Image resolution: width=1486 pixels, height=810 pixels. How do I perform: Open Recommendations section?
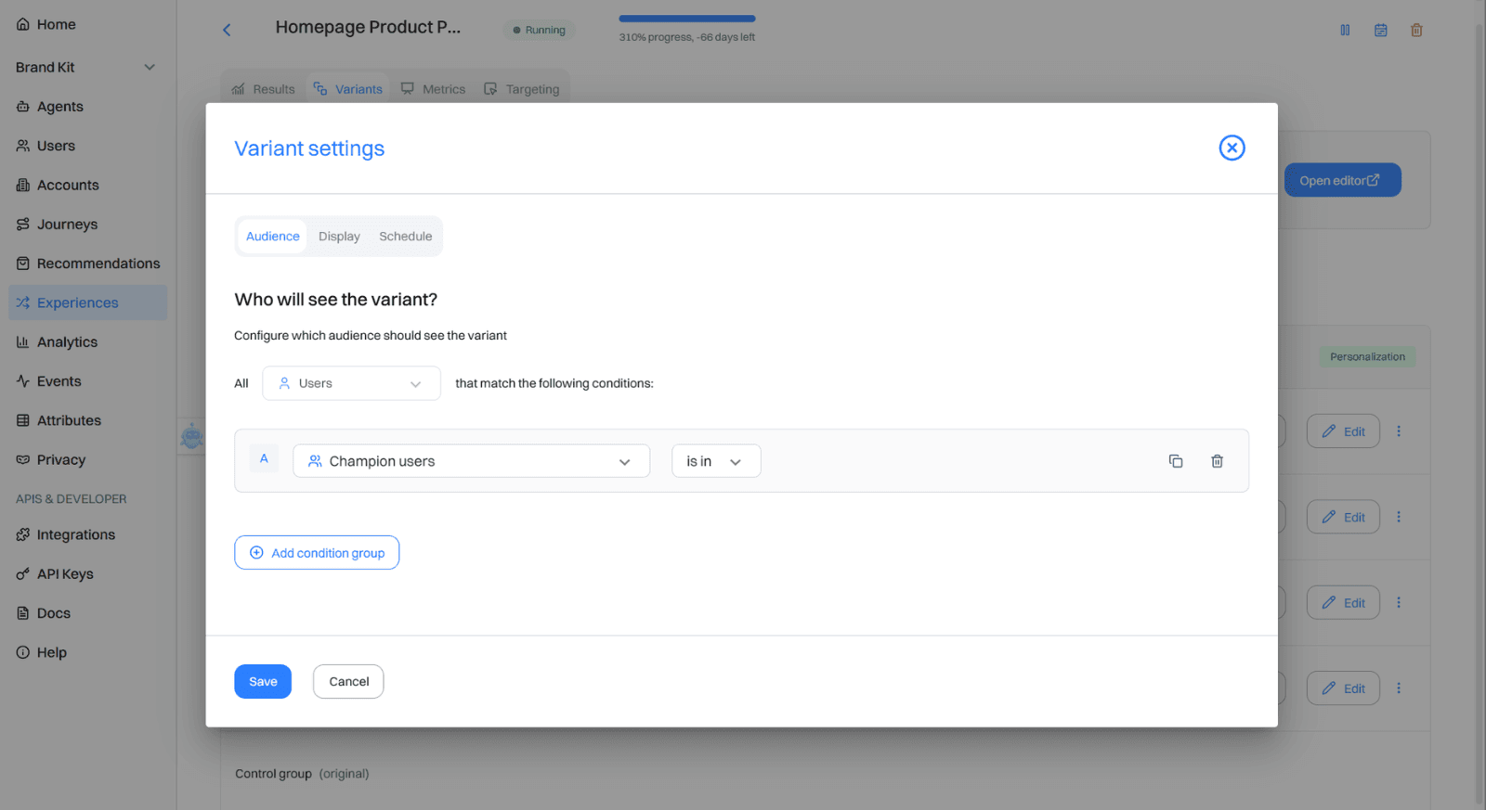pyautogui.click(x=88, y=264)
